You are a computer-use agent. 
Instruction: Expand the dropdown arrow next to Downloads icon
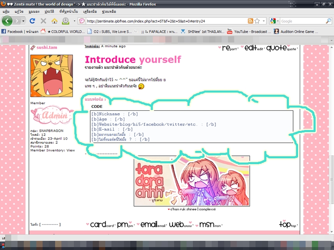click(74, 21)
